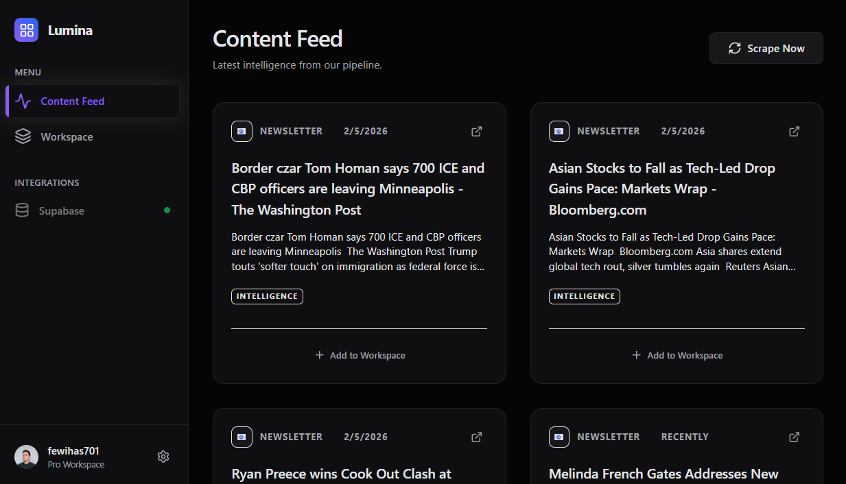Screen dimensions: 846x484
Task: Click the INTELLIGENCE tag on the first card
Action: [267, 296]
